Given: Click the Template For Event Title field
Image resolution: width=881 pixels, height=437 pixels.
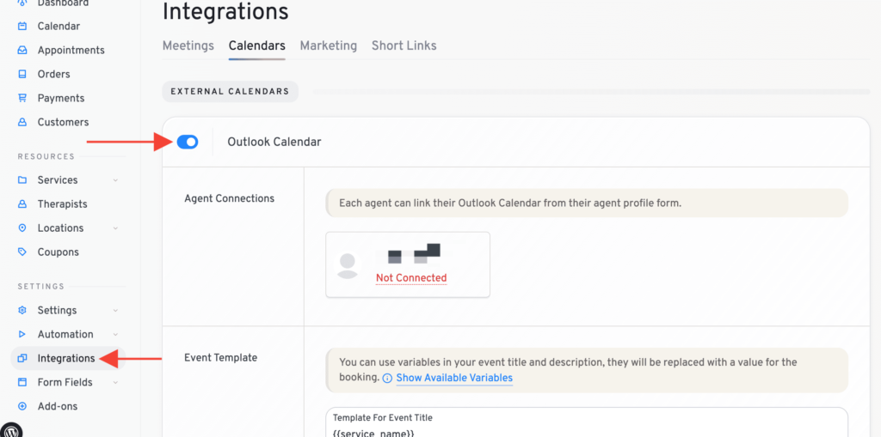Looking at the screenshot, I should point(586,426).
